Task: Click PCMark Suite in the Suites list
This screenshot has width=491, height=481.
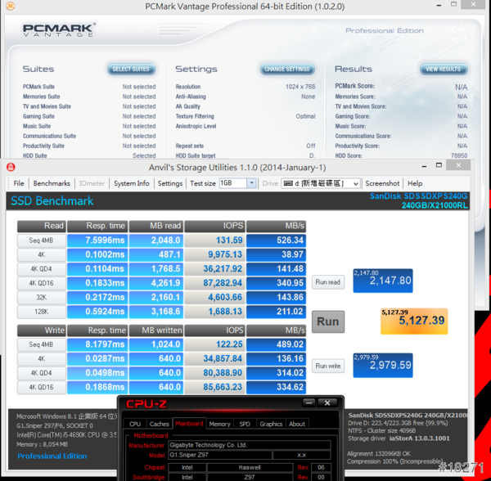Action: pos(38,87)
